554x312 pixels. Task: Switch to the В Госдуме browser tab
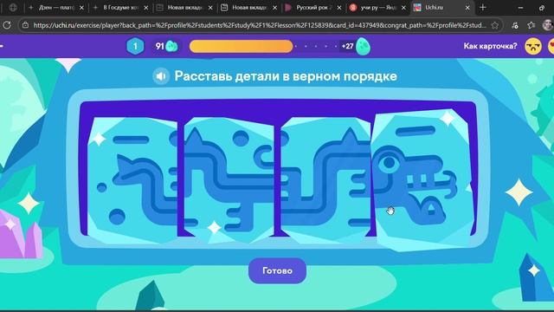coord(120,8)
